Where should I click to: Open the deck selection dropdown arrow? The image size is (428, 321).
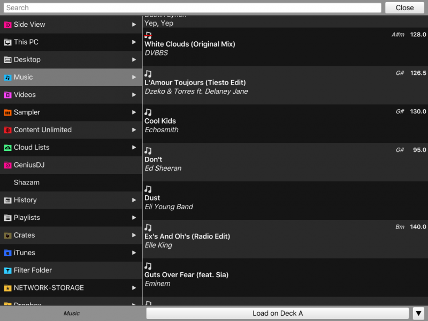419,314
